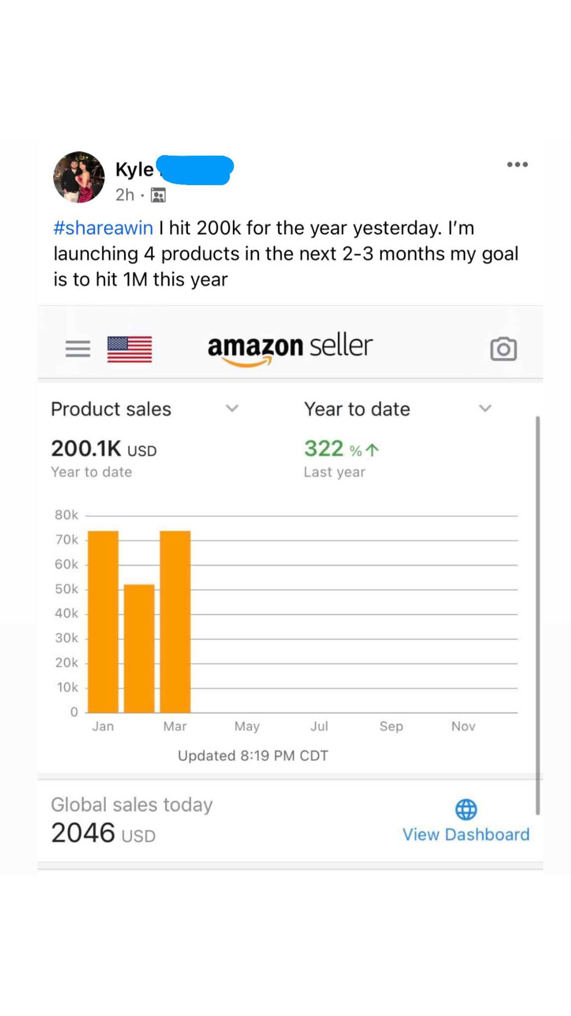The height and width of the screenshot is (1016, 571).
Task: Tap the US flag marketplace icon
Action: [x=129, y=349]
